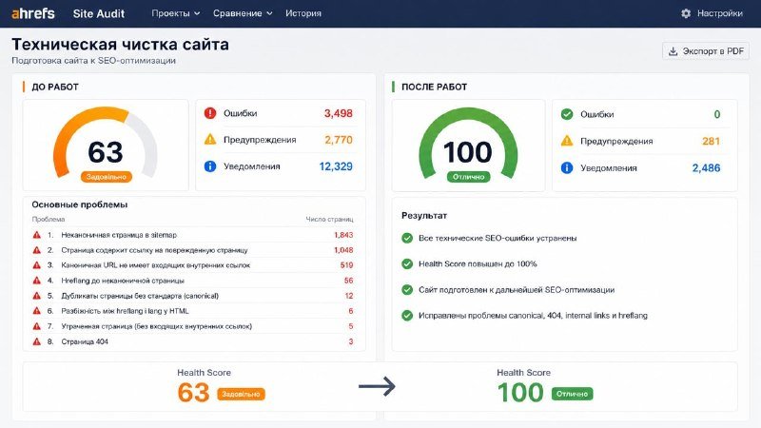Click check icon for Исправлены проблемы canonical line

pos(407,316)
